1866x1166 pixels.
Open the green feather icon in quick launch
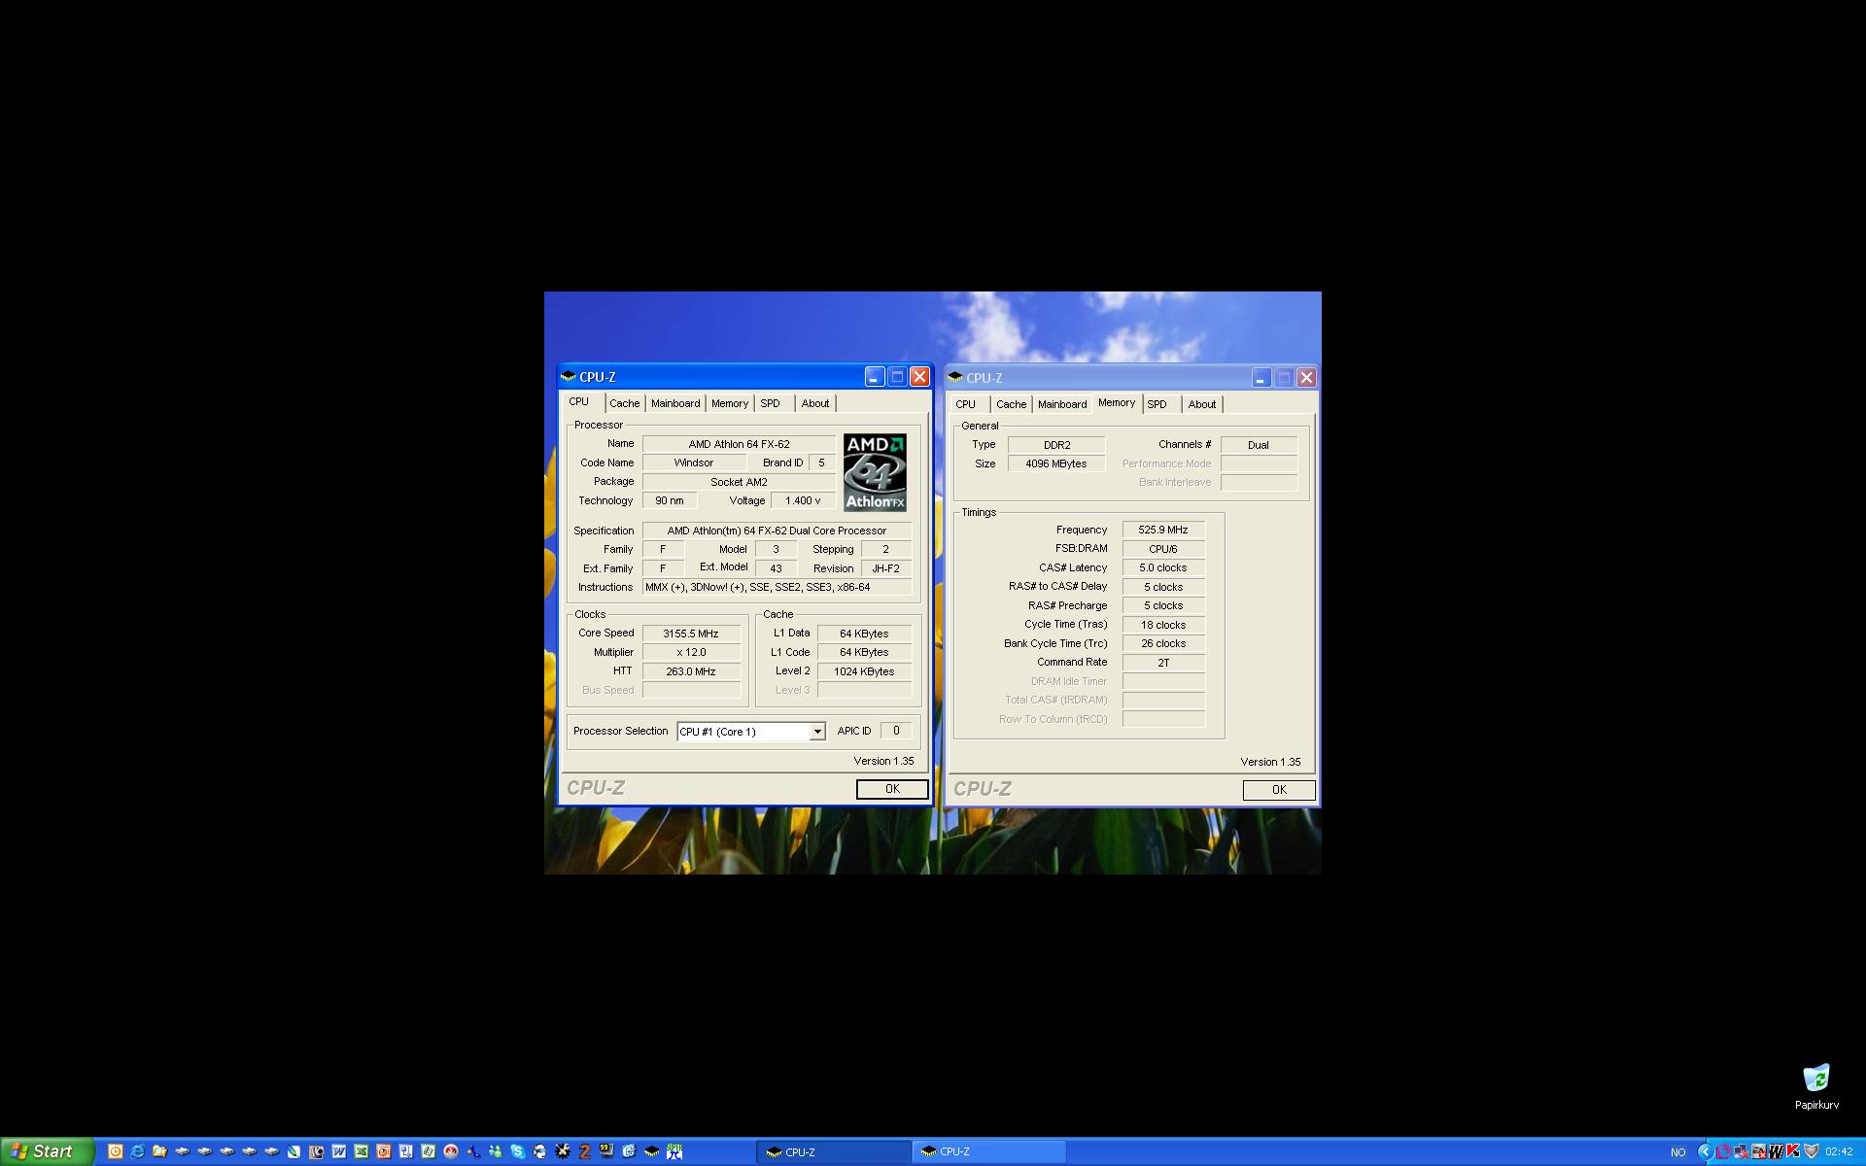(294, 1151)
